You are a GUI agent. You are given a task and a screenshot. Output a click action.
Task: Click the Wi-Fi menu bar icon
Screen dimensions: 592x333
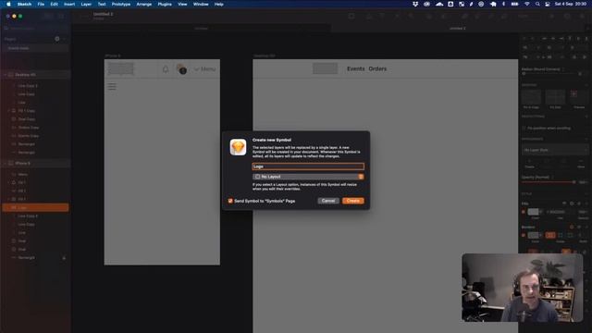coord(526,4)
